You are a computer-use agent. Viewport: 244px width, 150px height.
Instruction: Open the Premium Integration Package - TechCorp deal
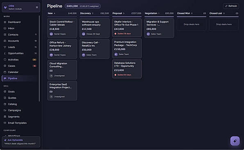pos(127,48)
